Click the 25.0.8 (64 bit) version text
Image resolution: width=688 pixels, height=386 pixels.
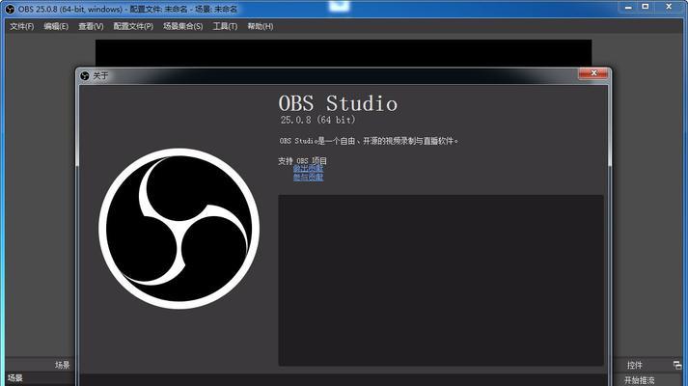(x=317, y=120)
